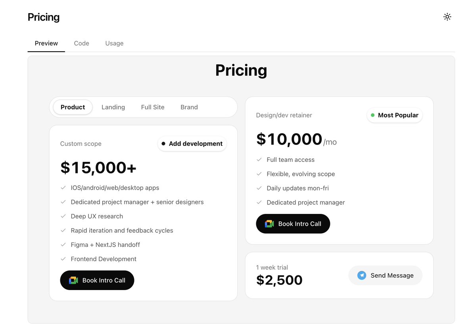Toggle the light/dark theme sun icon
Viewport: 476px width, 325px height.
click(447, 17)
